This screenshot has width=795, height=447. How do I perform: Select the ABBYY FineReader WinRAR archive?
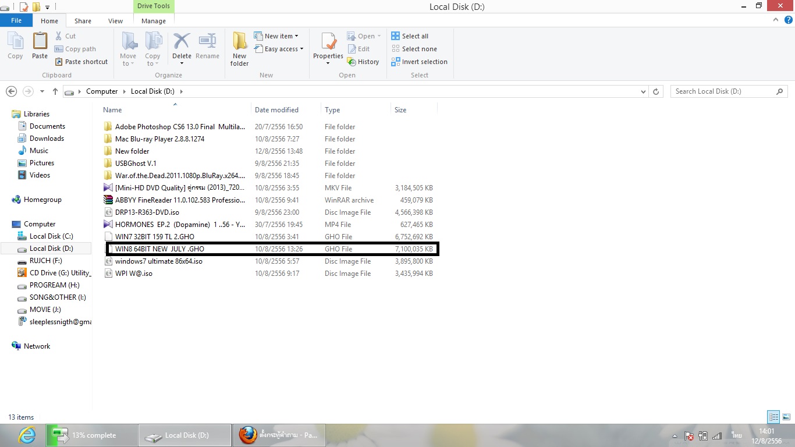180,200
